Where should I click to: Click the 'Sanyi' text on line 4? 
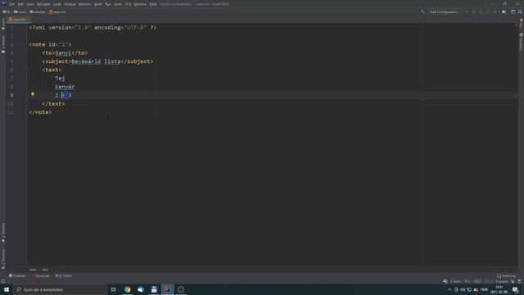63,52
